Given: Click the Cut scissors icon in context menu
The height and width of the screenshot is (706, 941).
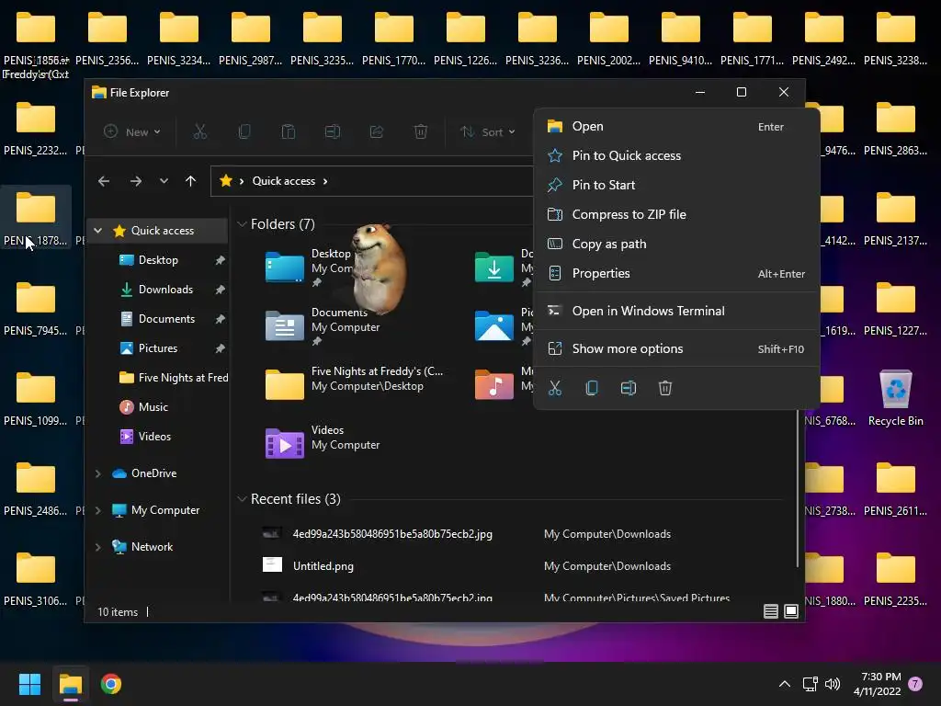Looking at the screenshot, I should point(555,388).
